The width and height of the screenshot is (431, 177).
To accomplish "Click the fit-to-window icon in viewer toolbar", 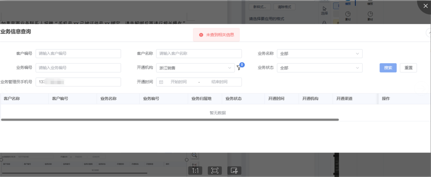I will 215,171.
